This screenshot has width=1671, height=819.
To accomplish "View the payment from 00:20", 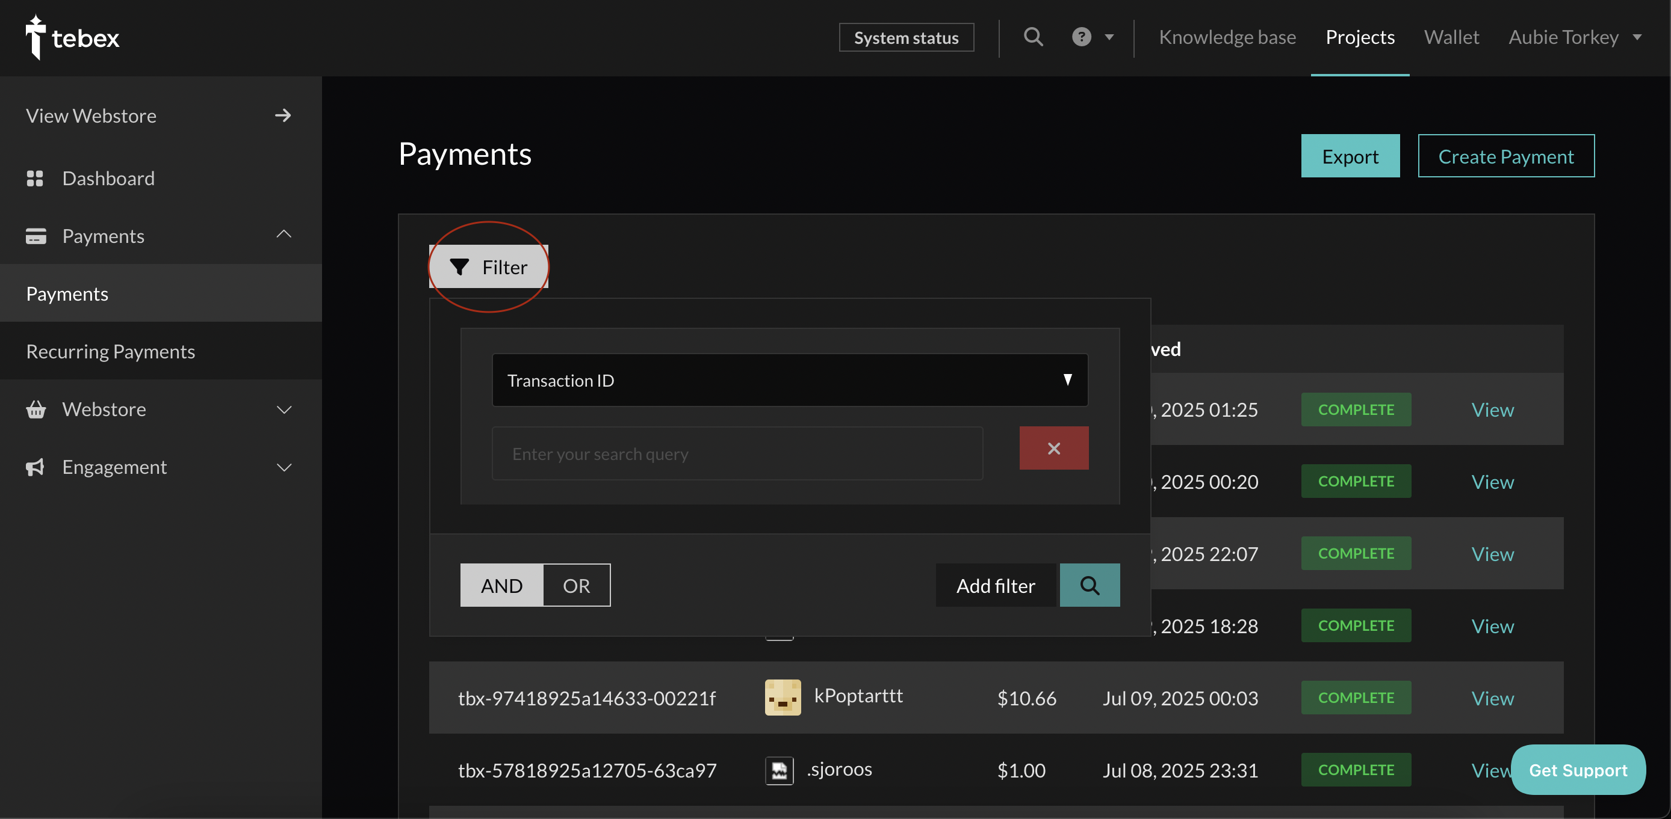I will coord(1492,482).
